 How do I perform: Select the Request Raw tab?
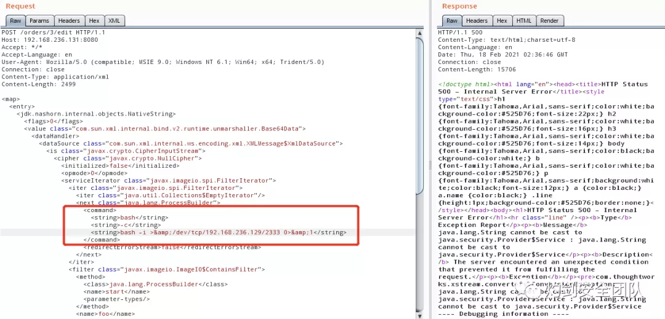pyautogui.click(x=15, y=21)
